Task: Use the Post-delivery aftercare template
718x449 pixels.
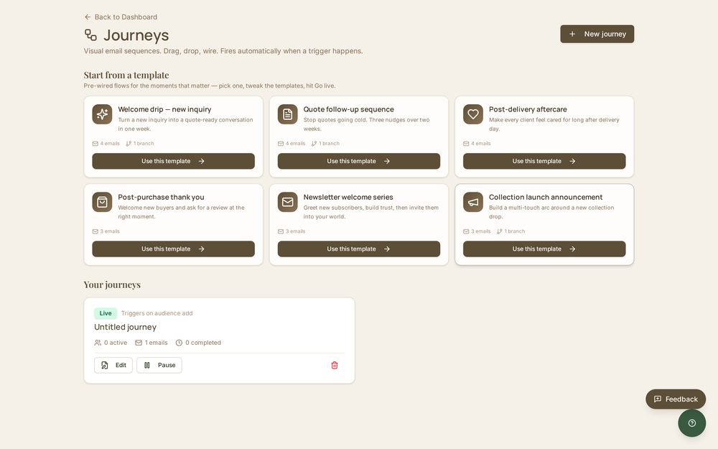Action: (x=544, y=161)
